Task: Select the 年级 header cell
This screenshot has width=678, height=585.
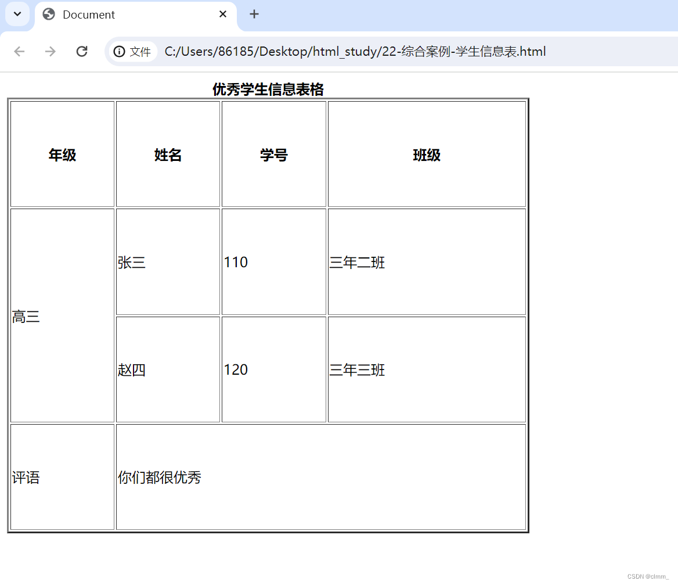Action: pyautogui.click(x=62, y=154)
